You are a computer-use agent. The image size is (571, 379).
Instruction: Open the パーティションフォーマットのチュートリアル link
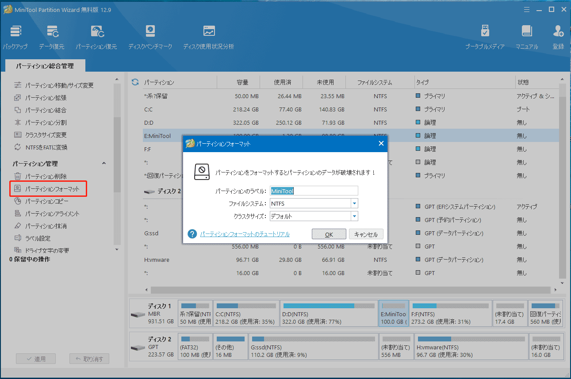coord(245,234)
